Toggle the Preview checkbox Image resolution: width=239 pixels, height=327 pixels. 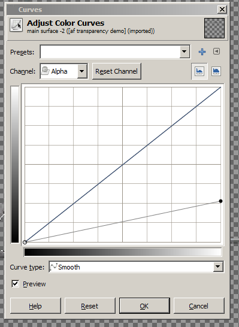pyautogui.click(x=15, y=284)
